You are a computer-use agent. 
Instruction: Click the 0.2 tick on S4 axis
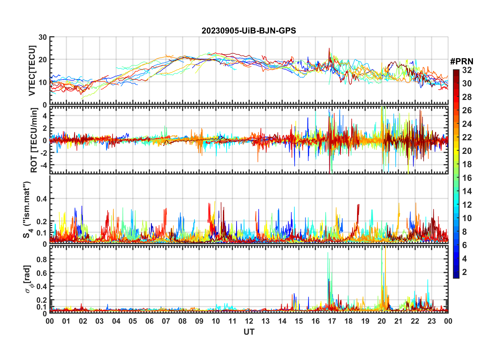tap(41, 221)
